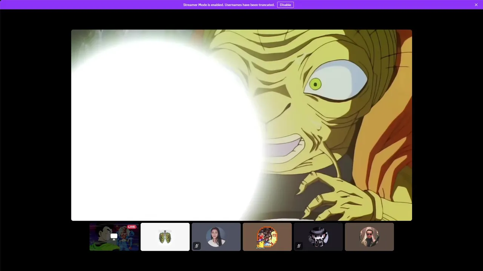This screenshot has height=271, width=483.
Task: Select the brown tile with the duck and jersey avatar
Action: click(267, 237)
